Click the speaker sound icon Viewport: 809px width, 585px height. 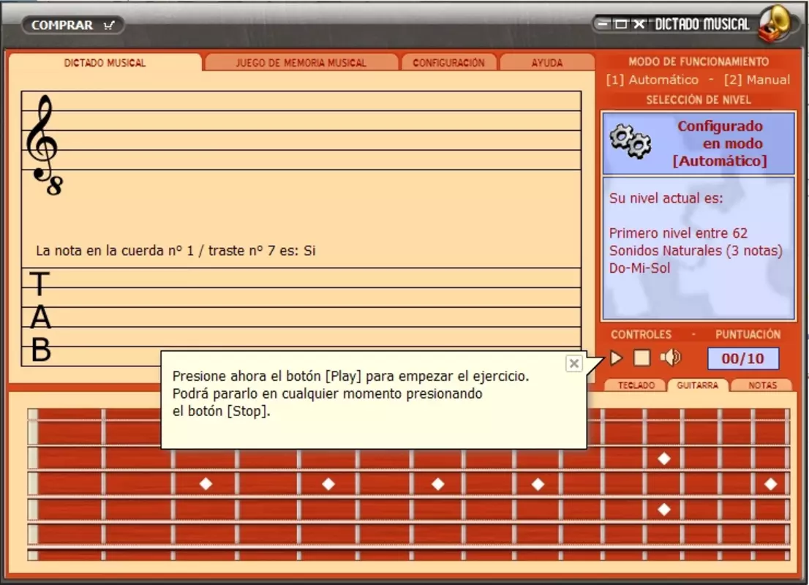click(671, 358)
